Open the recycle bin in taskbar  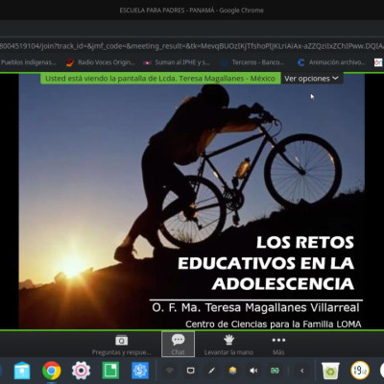pyautogui.click(x=330, y=371)
